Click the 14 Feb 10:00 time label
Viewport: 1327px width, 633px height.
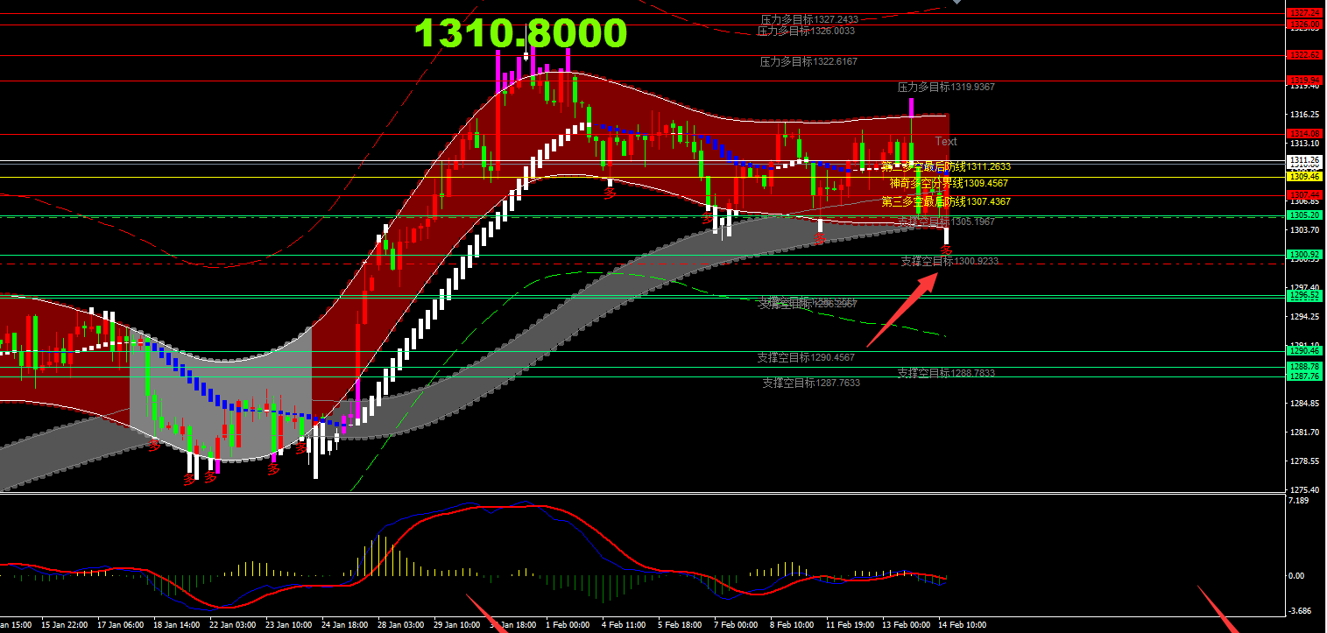[x=963, y=625]
